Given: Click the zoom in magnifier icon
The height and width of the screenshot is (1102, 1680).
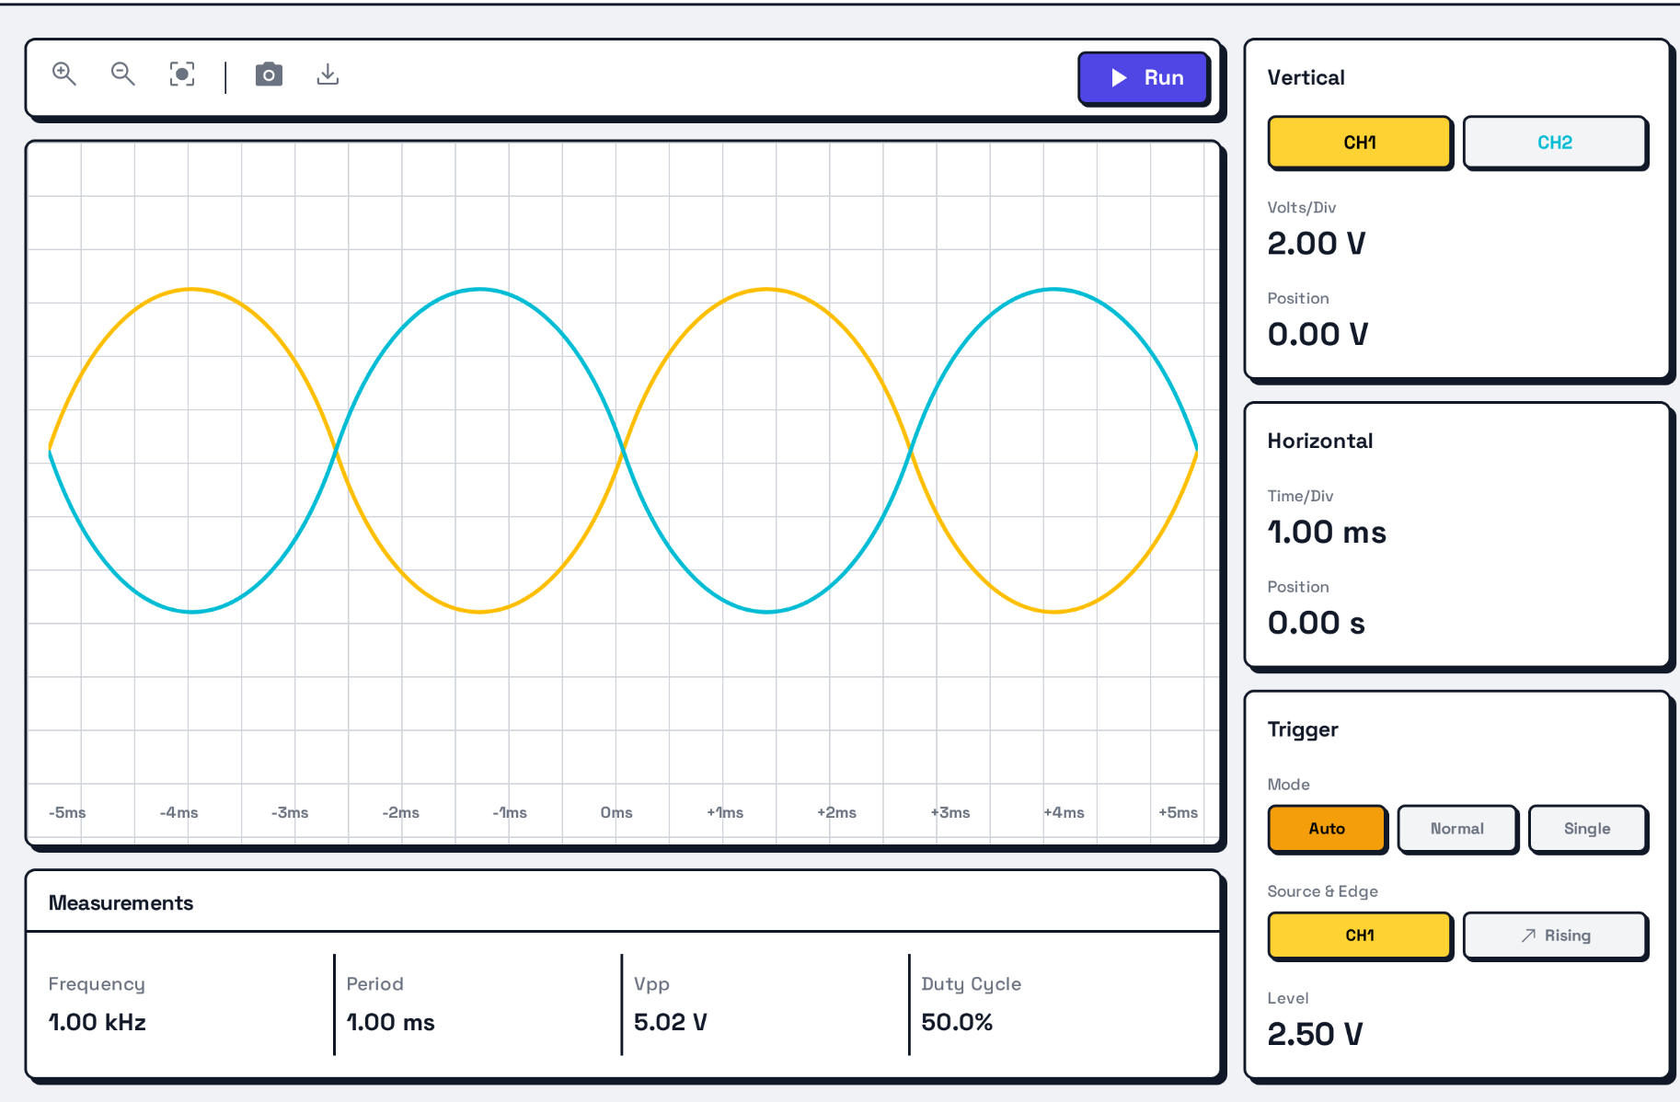Looking at the screenshot, I should pyautogui.click(x=64, y=75).
